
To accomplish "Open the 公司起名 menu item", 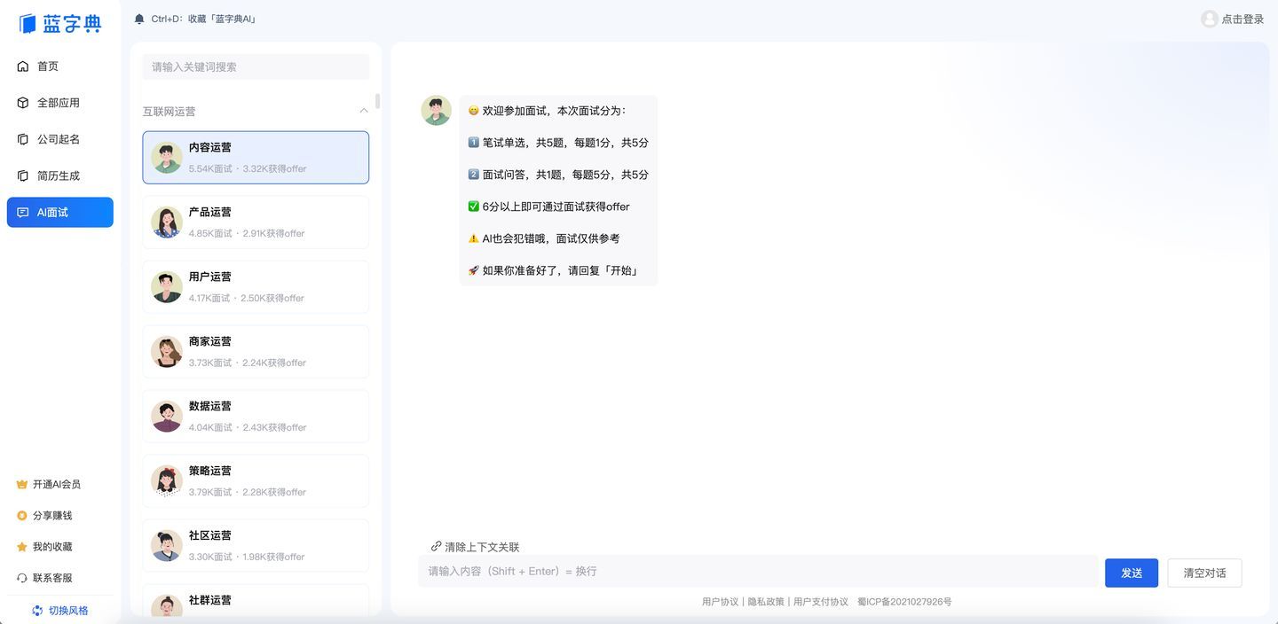I will pos(60,139).
